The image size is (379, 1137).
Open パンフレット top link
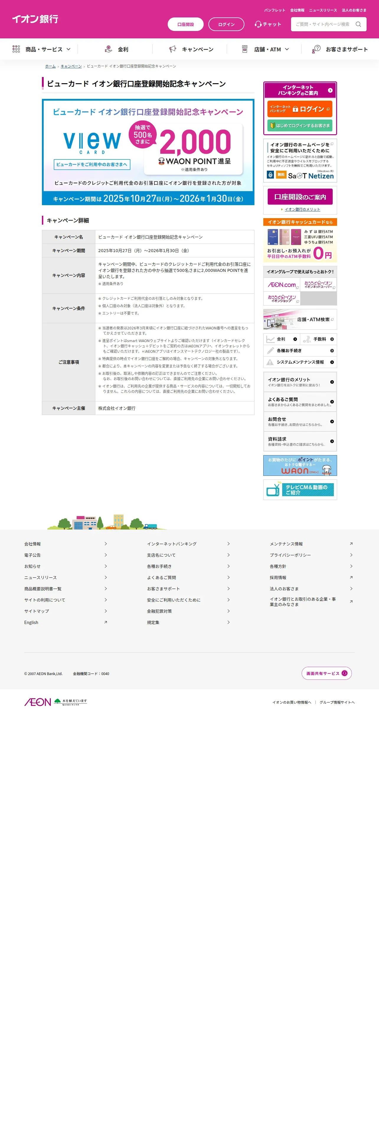275,10
